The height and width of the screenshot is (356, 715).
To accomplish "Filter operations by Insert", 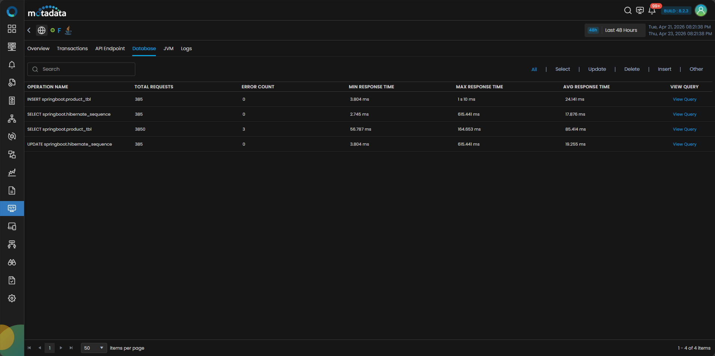I will point(664,69).
